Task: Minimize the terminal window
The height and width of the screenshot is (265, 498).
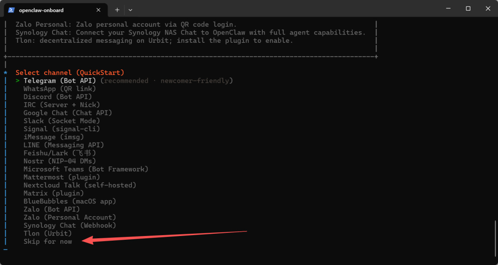Action: pos(447,9)
